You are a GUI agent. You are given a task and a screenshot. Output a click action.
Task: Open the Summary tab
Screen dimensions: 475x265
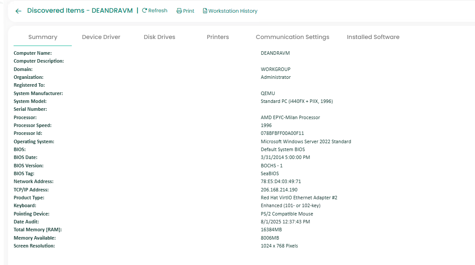point(42,37)
